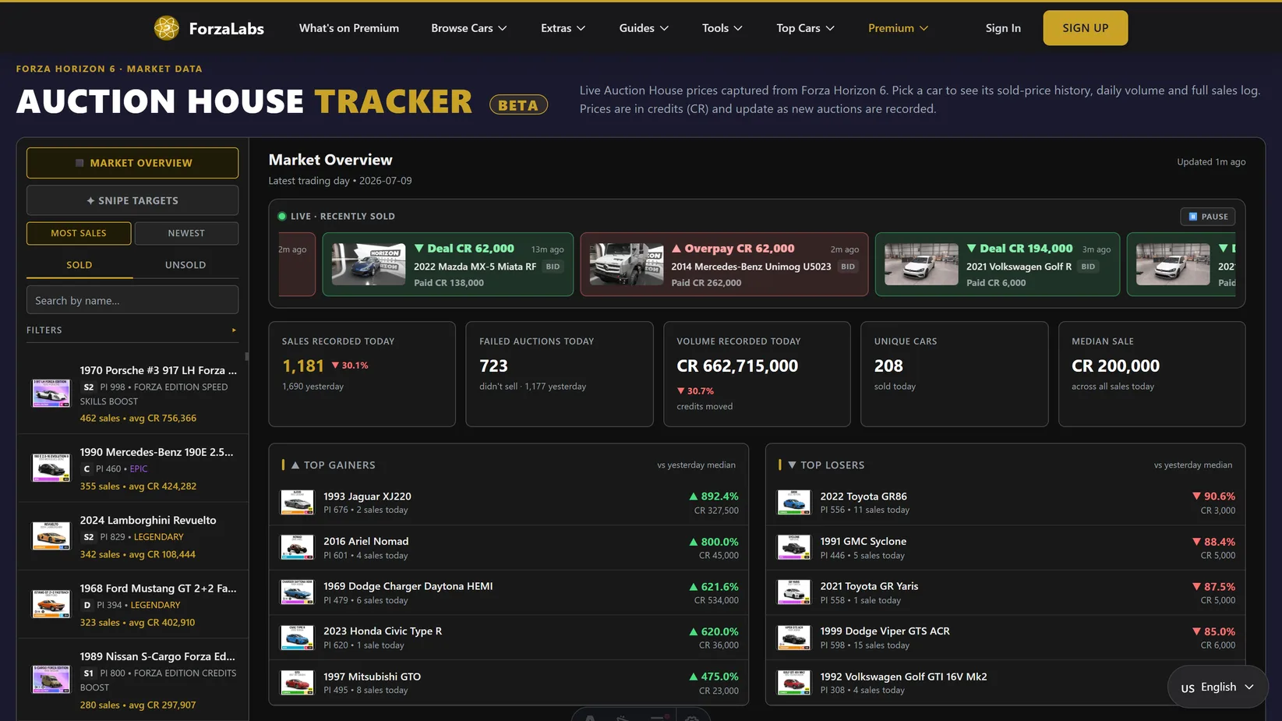Click the green Deal CR 62,000 arrow
The height and width of the screenshot is (721, 1282).
pyautogui.click(x=419, y=249)
